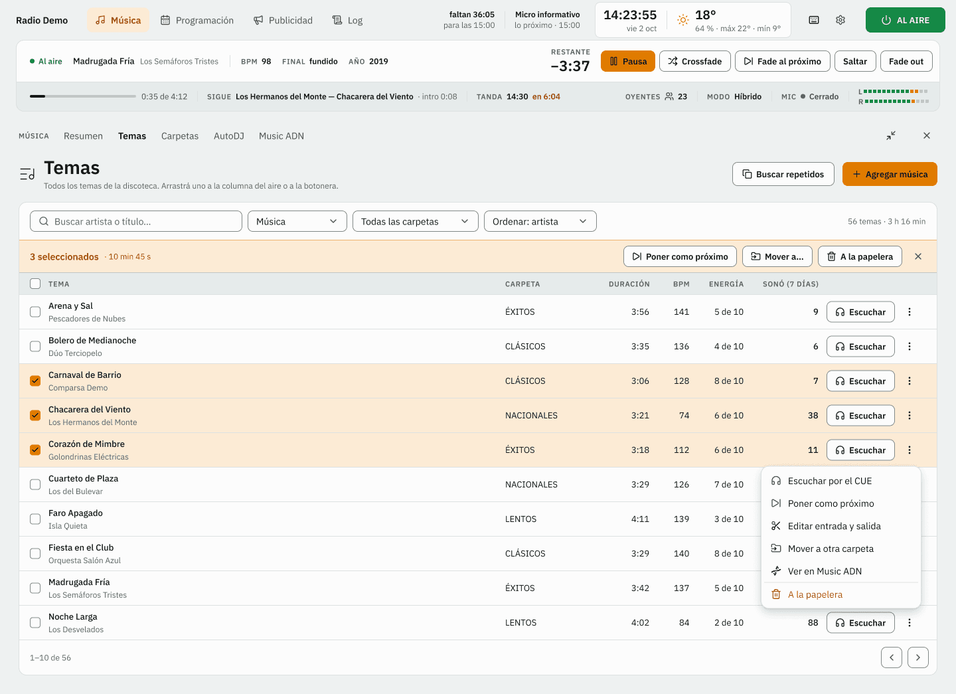
Task: Choose Mover a otra carpeta menu item
Action: point(841,549)
